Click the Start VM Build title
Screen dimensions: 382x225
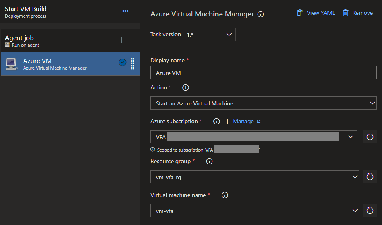coord(26,9)
